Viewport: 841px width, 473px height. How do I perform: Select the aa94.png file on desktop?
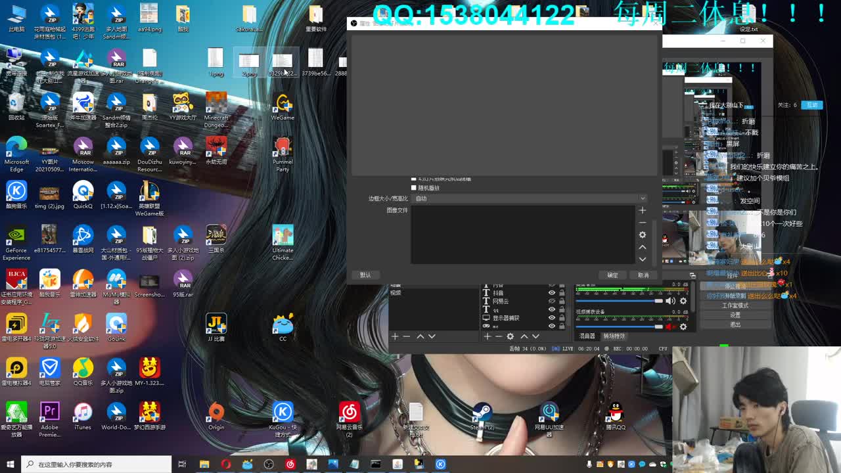[x=149, y=18]
